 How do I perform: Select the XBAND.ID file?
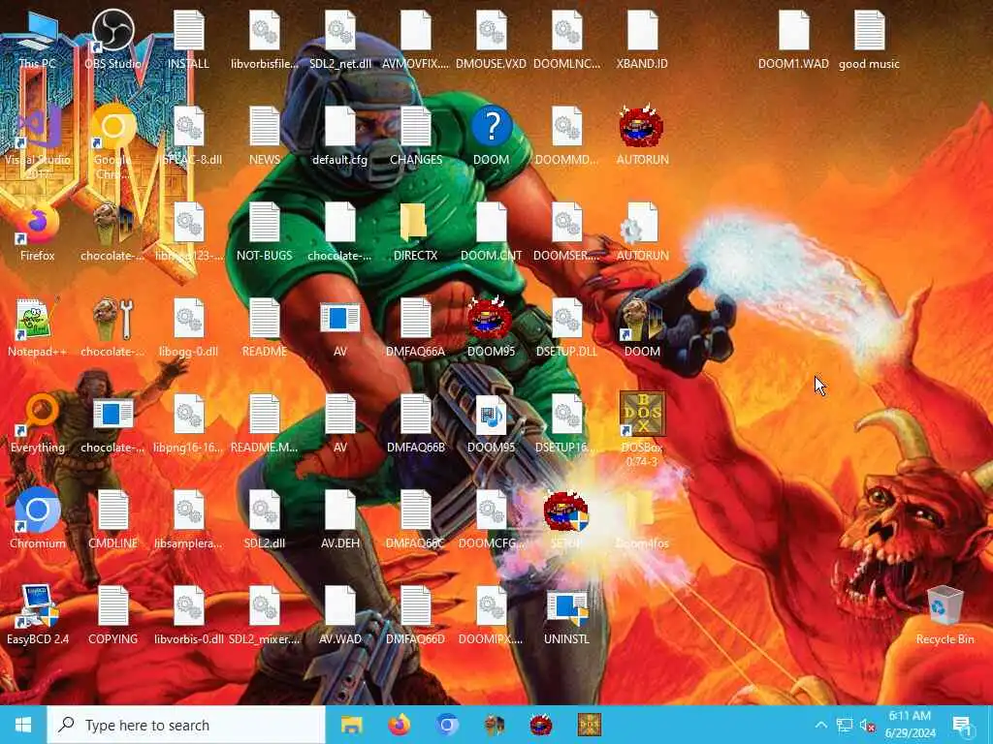[x=642, y=39]
